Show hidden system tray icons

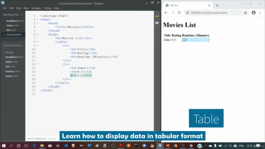205,146
